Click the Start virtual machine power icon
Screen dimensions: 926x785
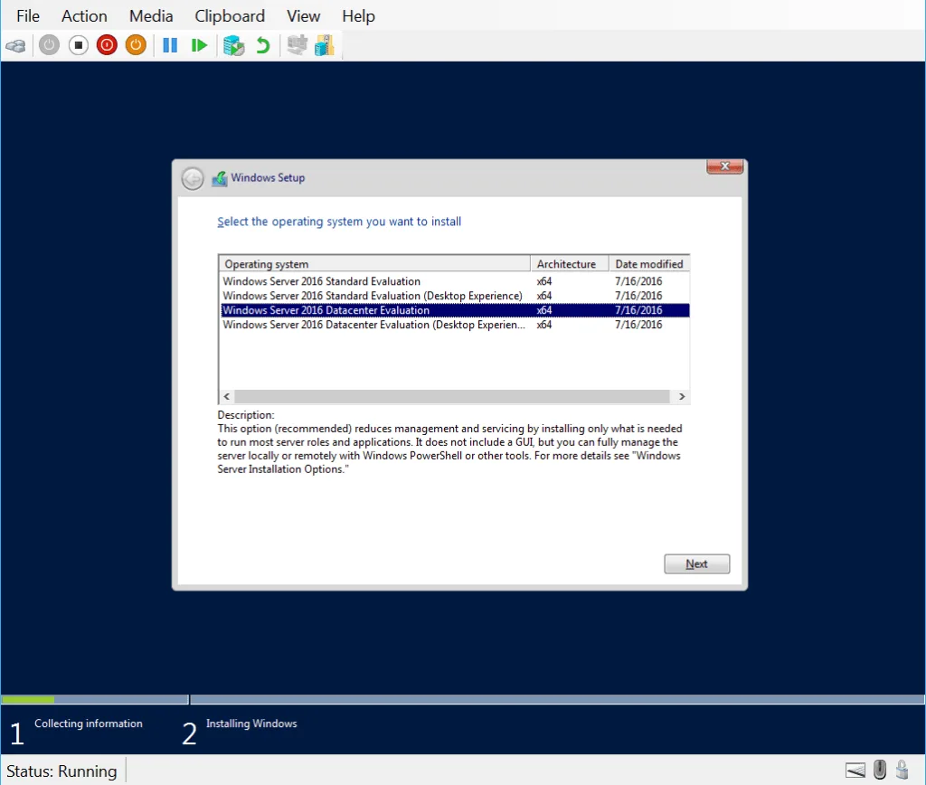coord(49,45)
